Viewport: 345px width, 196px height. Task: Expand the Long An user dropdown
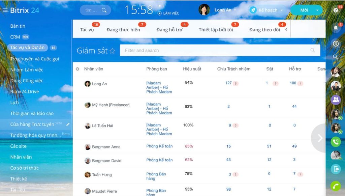pyautogui.click(x=235, y=10)
